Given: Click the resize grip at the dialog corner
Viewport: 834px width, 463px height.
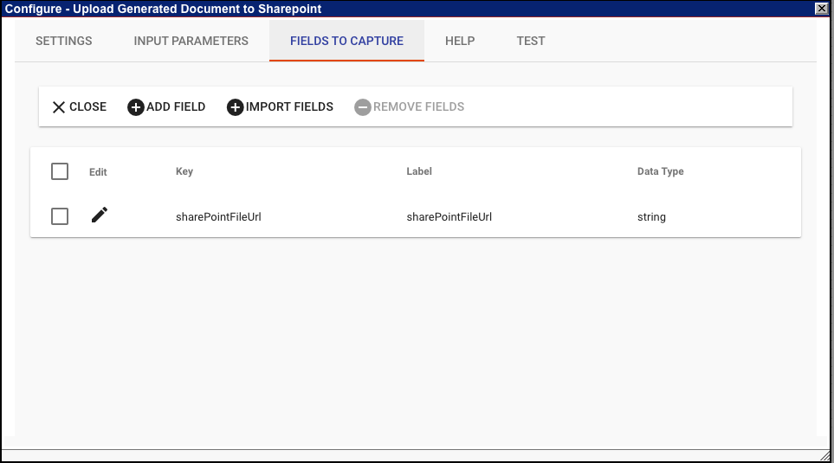Looking at the screenshot, I should [x=824, y=455].
